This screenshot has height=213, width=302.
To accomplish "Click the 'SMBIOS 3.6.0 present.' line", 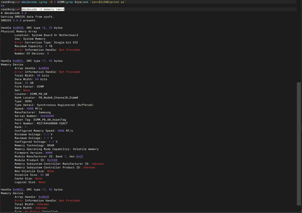I will pos(19,20).
